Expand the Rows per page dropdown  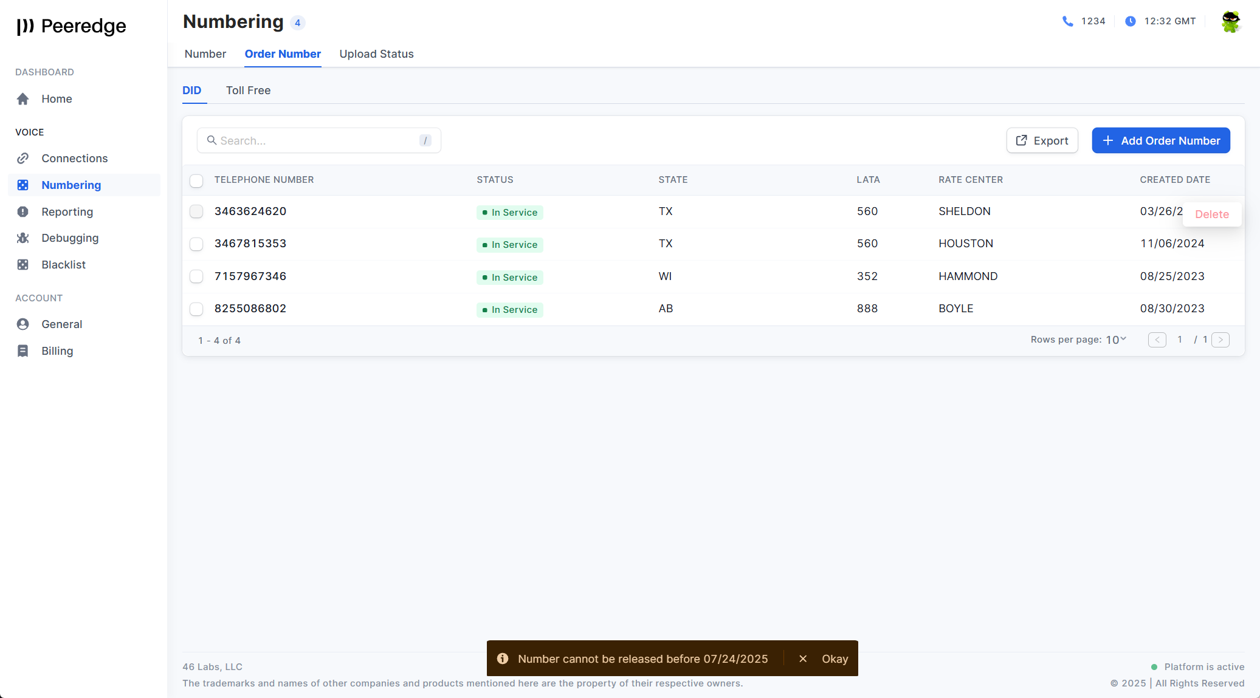point(1116,340)
